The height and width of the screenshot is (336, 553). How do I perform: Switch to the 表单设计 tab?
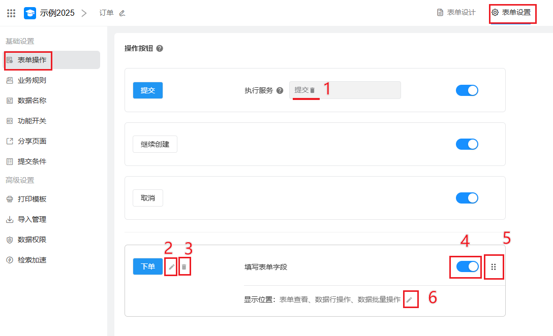coord(456,13)
